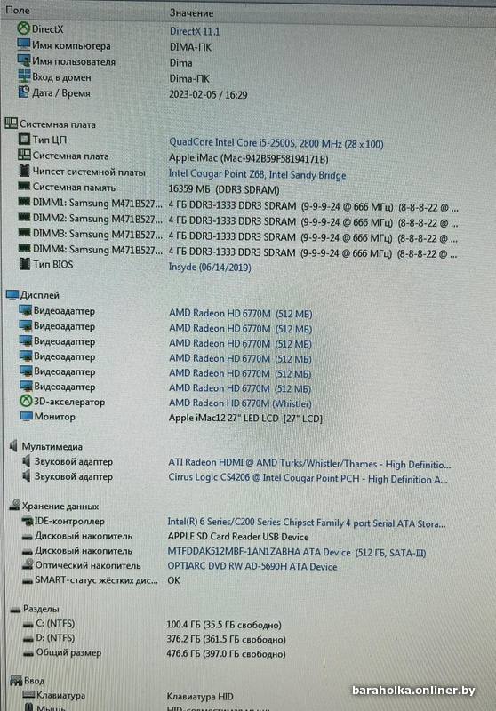Open the DirectX 11.1 link

pyautogui.click(x=195, y=31)
